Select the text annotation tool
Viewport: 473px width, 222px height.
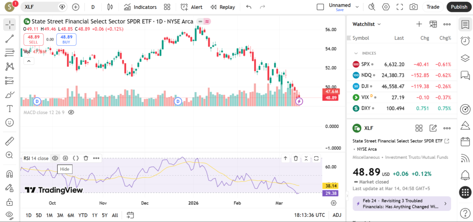click(x=9, y=109)
